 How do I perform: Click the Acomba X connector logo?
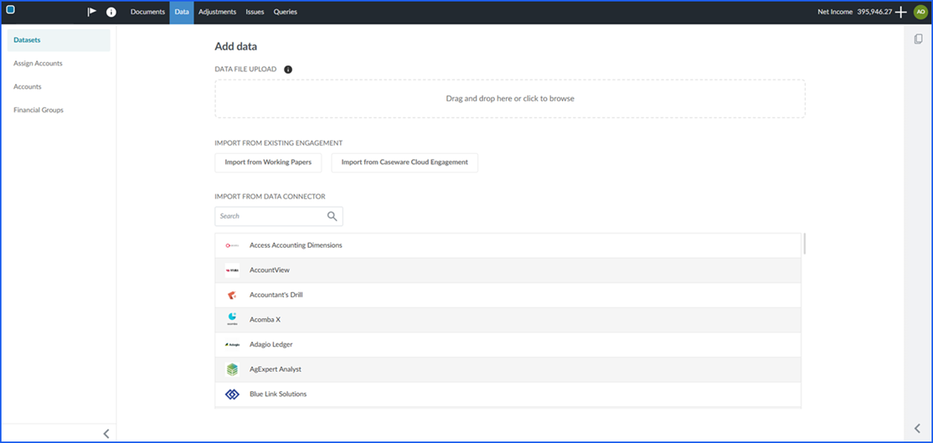[232, 319]
